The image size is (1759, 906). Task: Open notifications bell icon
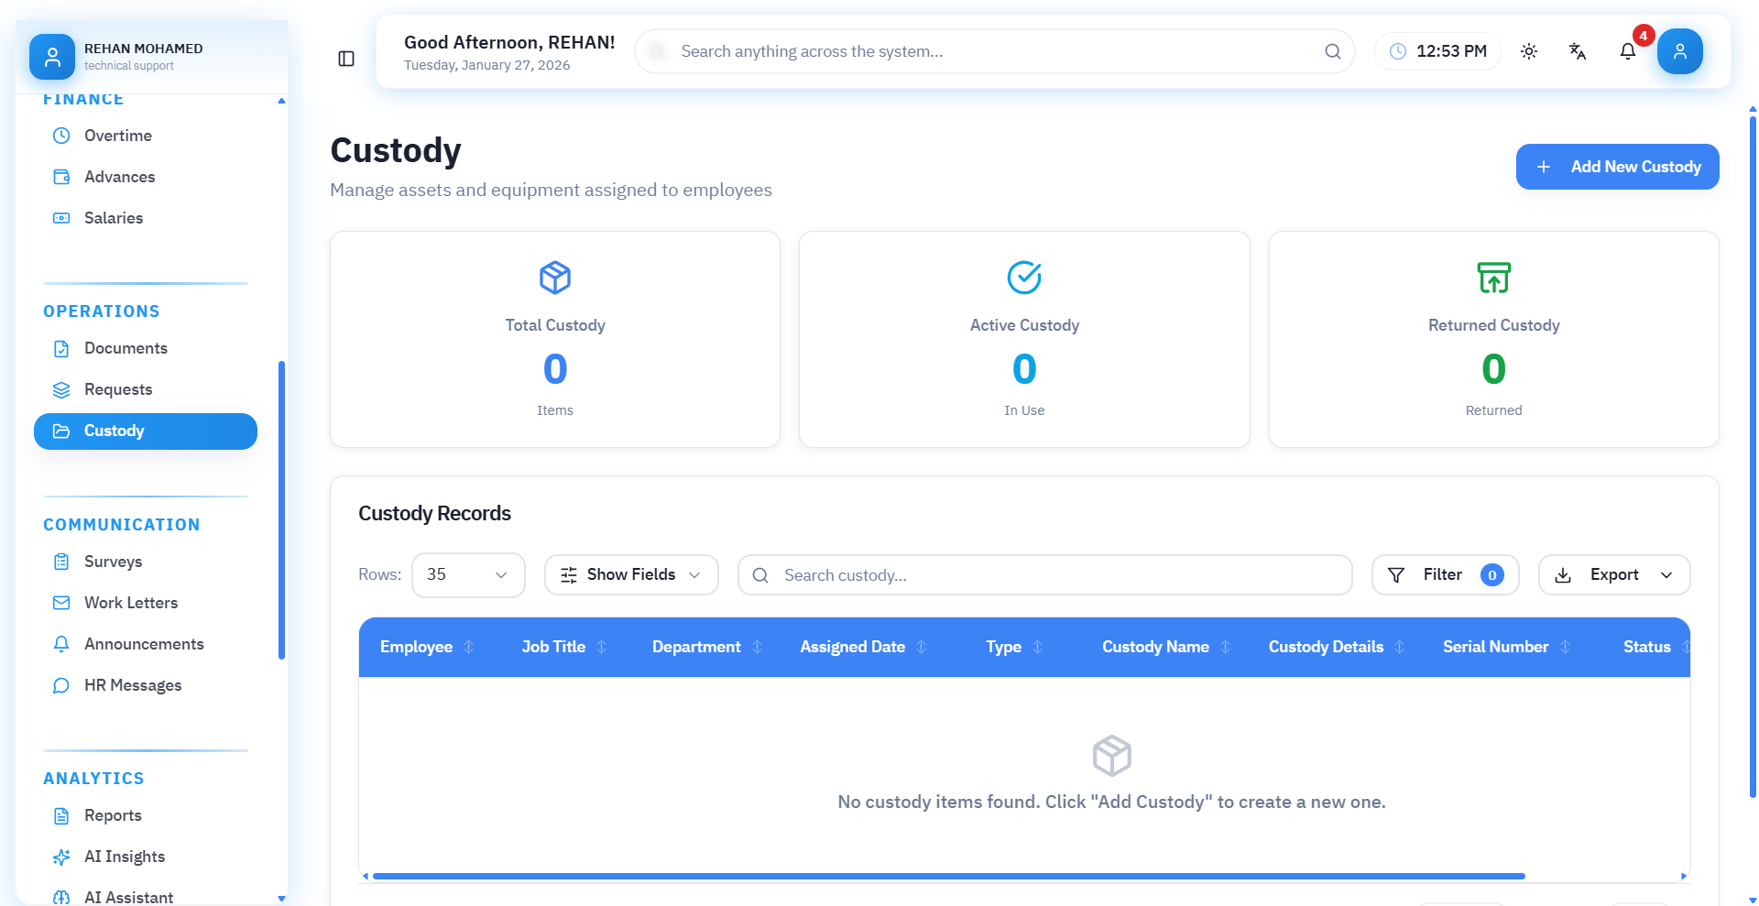1627,51
